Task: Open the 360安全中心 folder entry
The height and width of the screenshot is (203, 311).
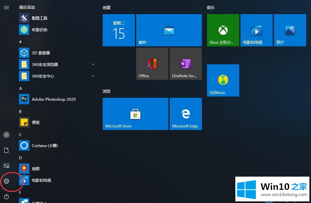Action: pos(57,76)
